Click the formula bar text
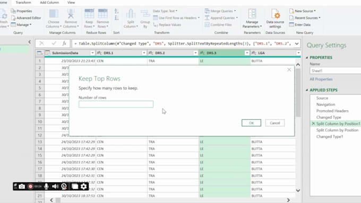The height and width of the screenshot is (203, 361). (x=183, y=43)
